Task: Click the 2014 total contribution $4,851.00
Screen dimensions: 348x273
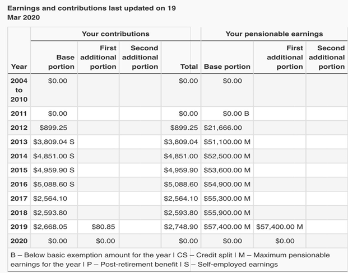Action: click(x=180, y=156)
